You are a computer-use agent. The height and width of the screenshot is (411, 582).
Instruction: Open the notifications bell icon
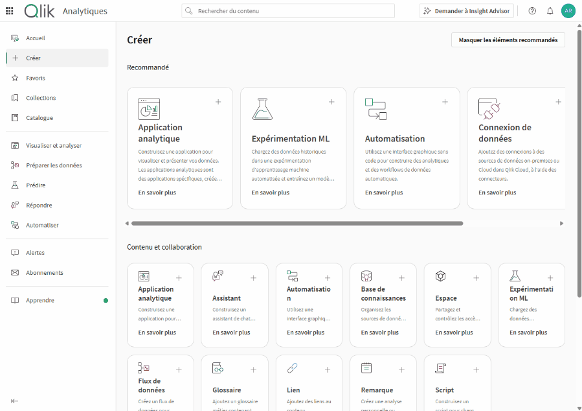coord(550,11)
